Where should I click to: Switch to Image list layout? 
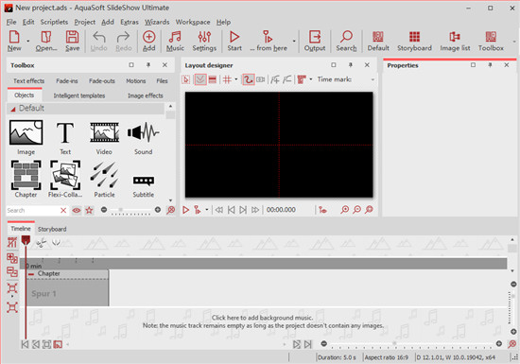[x=455, y=41]
